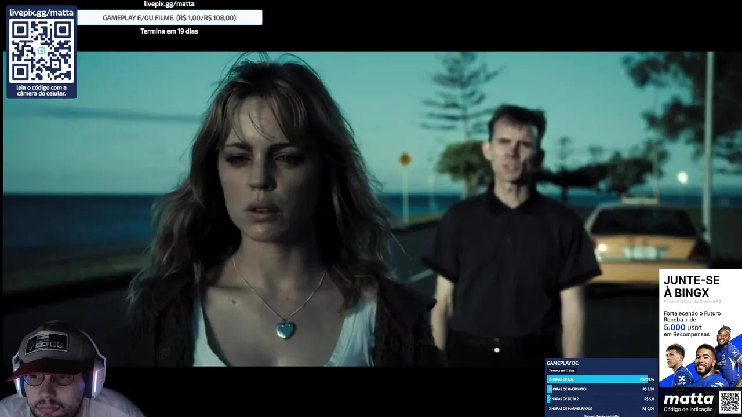The image size is (742, 417).
Task: Click the '2 HORAS DE DOTA 2' poll row
Action: coord(601,399)
